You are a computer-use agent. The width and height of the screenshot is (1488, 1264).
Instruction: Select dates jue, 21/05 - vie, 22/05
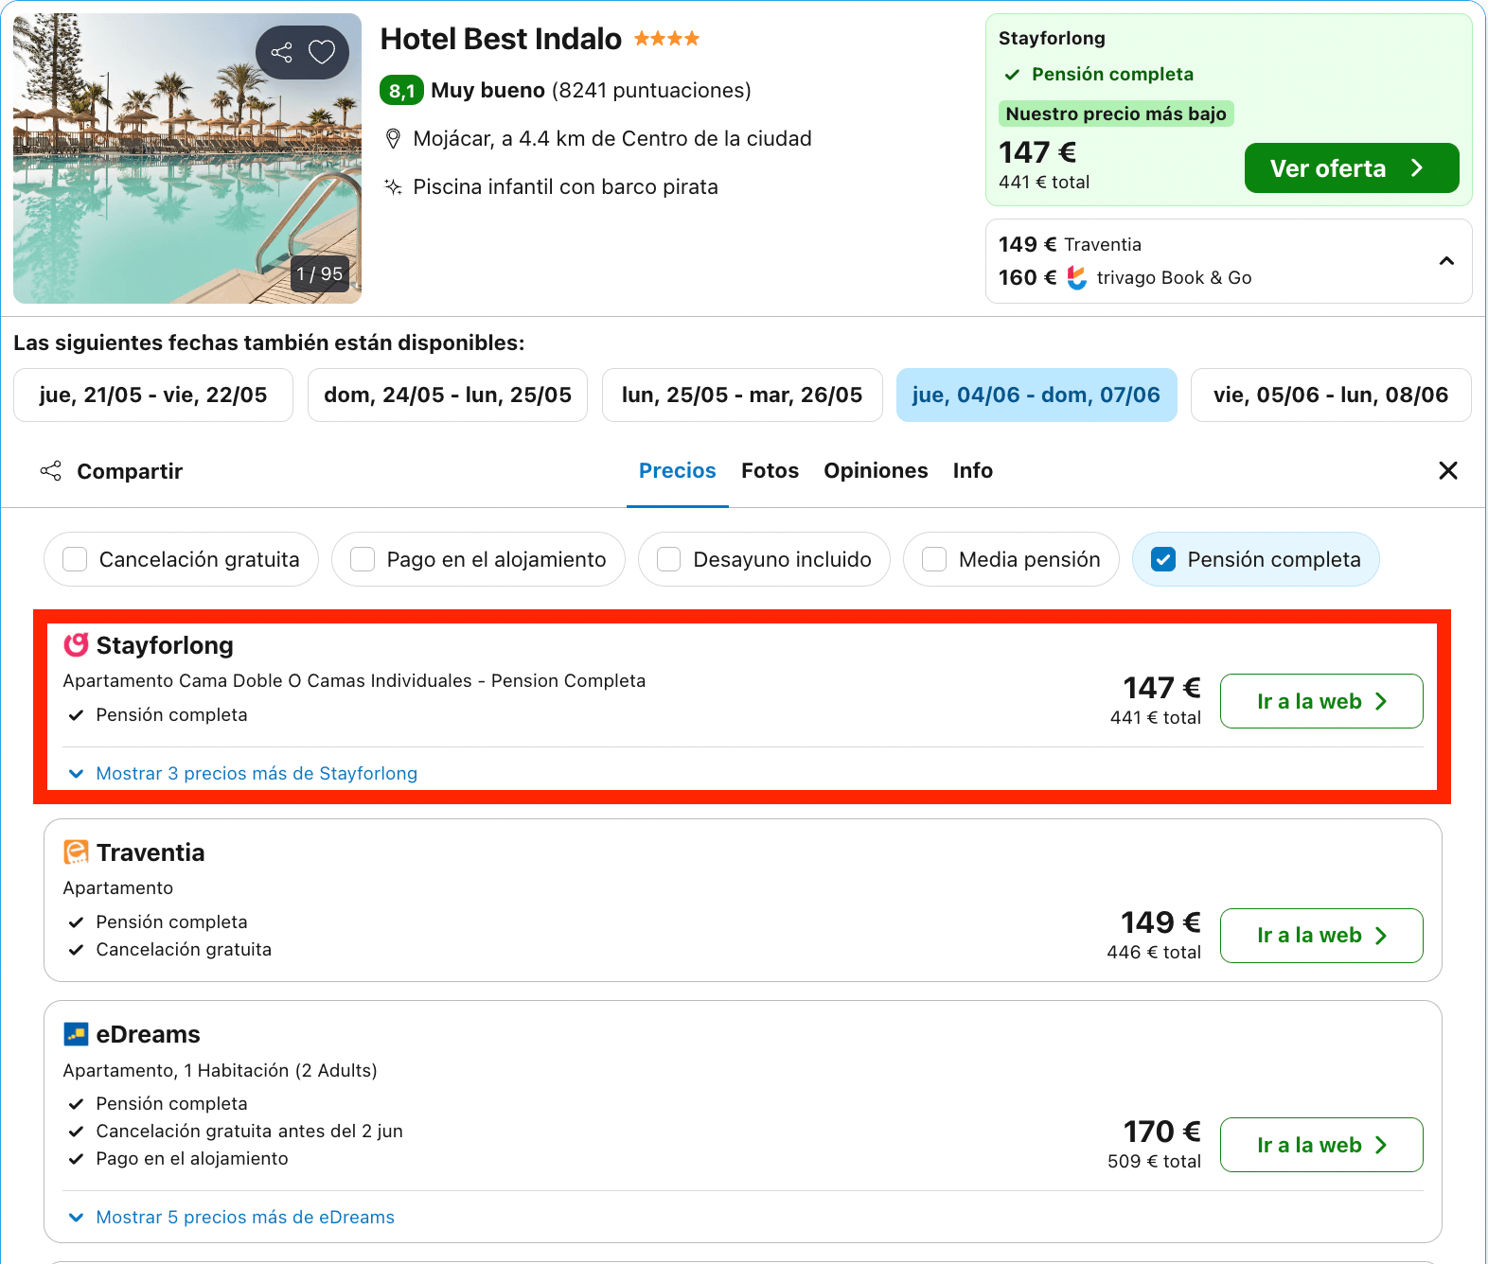click(x=153, y=395)
